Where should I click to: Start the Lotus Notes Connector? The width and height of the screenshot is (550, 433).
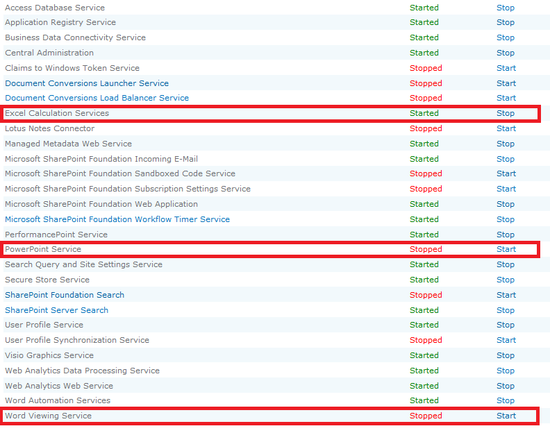pyautogui.click(x=506, y=128)
